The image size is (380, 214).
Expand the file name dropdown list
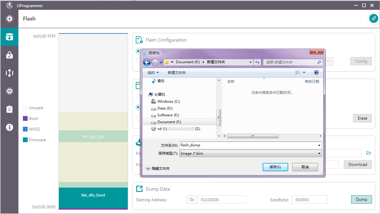tap(319, 145)
